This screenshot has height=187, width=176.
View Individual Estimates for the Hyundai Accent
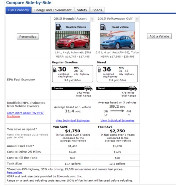click(x=73, y=121)
